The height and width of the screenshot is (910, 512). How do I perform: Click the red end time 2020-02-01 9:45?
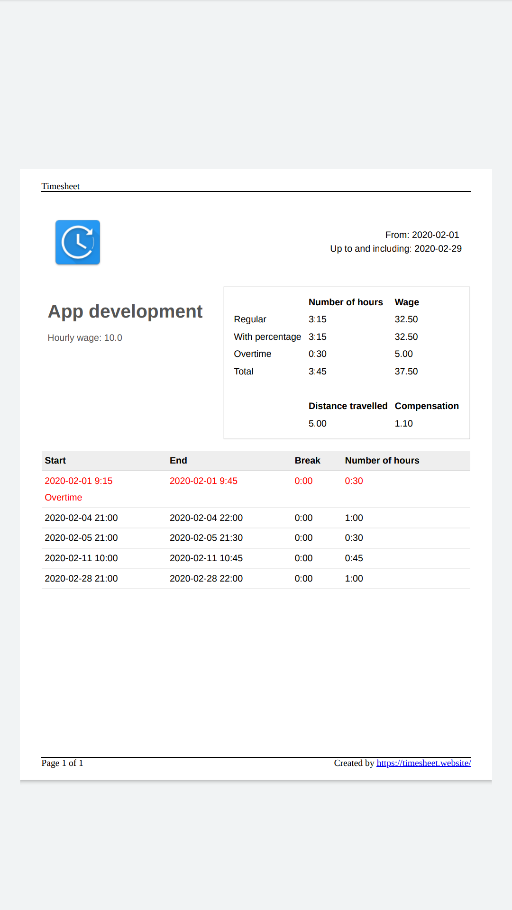coord(203,481)
